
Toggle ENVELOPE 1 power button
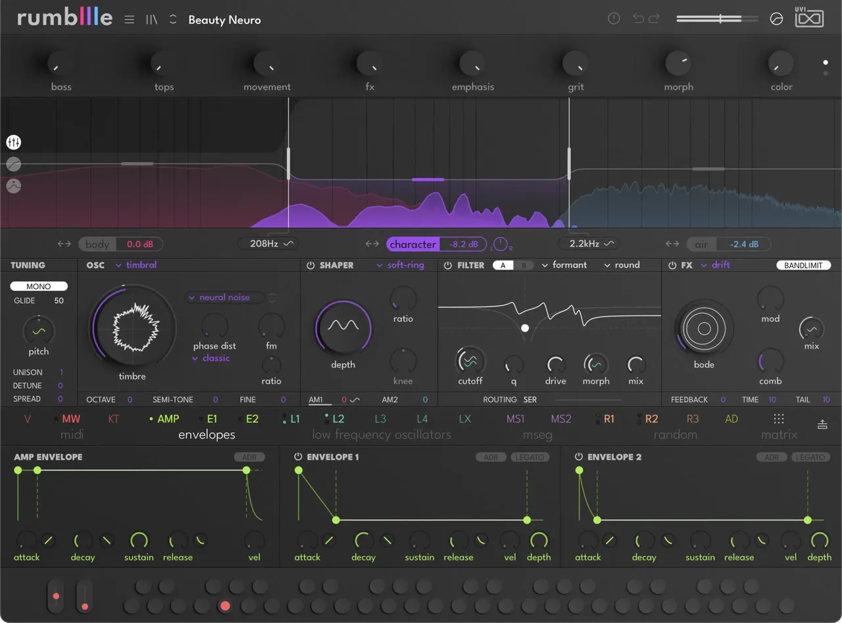click(298, 457)
